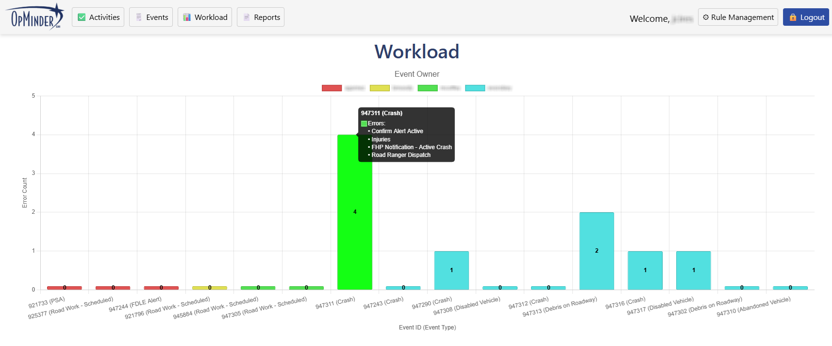Open Activities via its green checkmark icon

(x=82, y=17)
